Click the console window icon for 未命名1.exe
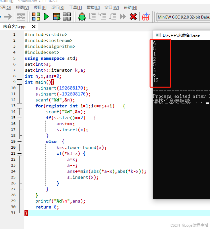Image resolution: width=210 pixels, height=229 pixels. [x=158, y=35]
